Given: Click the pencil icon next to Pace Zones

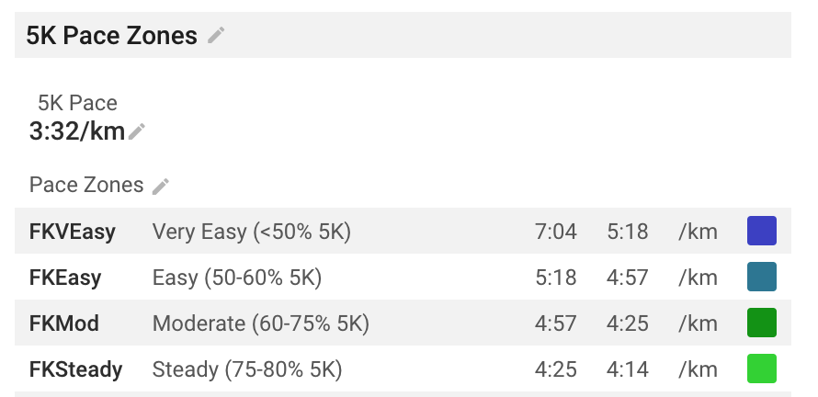Looking at the screenshot, I should (161, 186).
